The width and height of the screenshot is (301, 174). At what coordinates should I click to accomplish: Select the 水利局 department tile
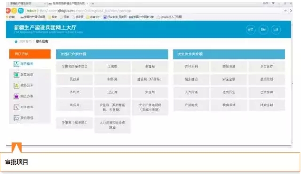(74, 92)
